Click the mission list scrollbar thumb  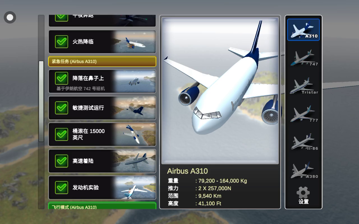tap(41, 101)
